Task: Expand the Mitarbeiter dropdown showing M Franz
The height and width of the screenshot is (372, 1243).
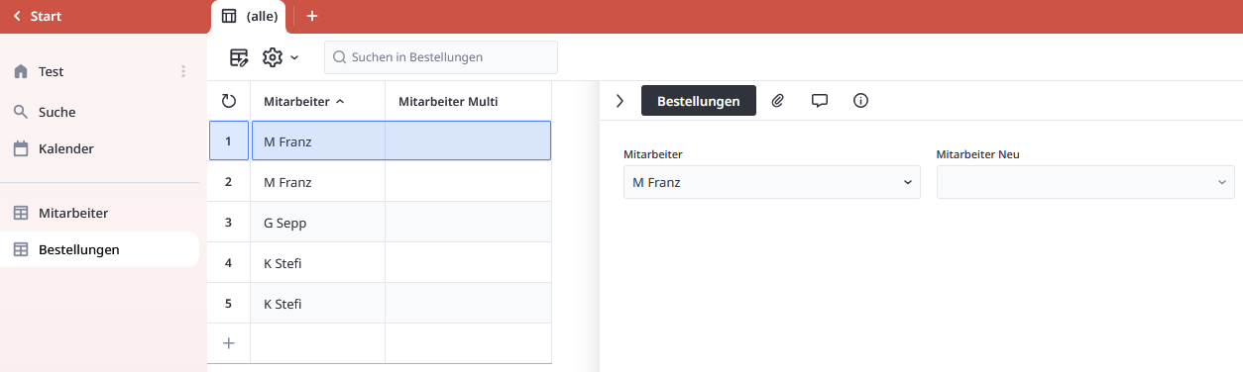Action: (772, 182)
